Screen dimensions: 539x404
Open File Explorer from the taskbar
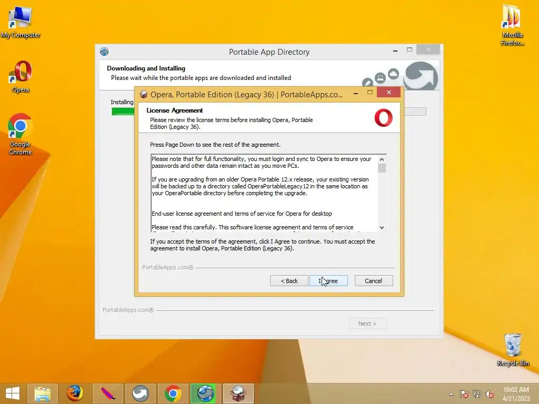(x=43, y=393)
